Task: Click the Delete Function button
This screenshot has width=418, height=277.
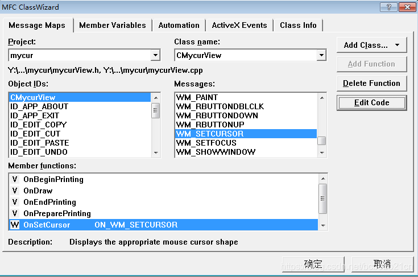Action: tap(371, 84)
